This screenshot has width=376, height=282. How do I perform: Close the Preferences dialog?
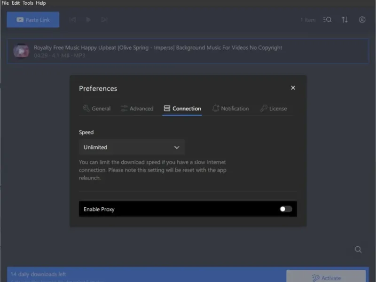(293, 88)
